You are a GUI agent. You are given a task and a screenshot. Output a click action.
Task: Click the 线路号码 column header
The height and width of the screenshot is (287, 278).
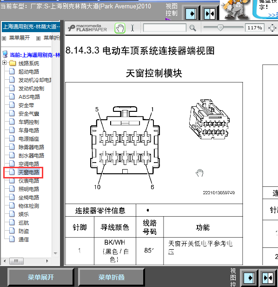coord(150,227)
